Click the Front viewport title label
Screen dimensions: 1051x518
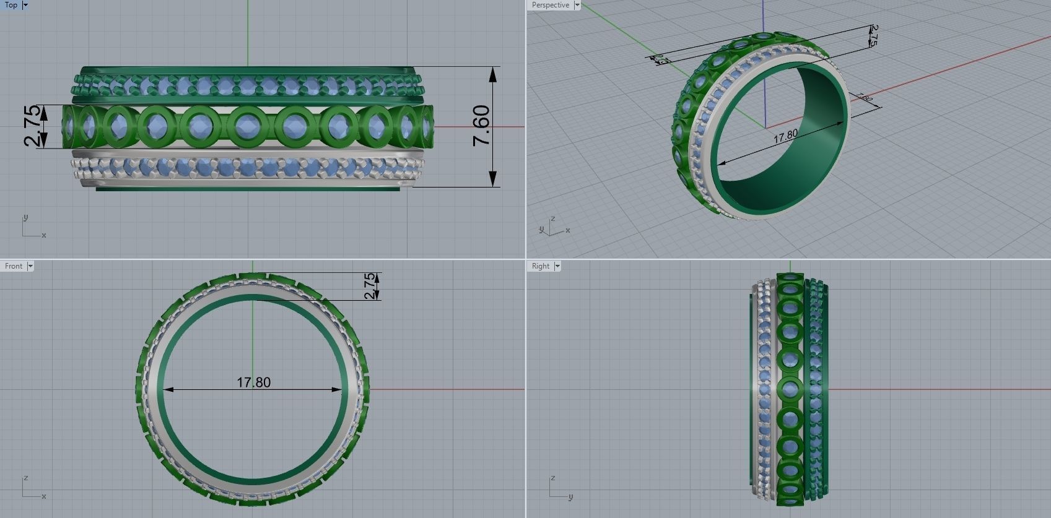pyautogui.click(x=14, y=266)
